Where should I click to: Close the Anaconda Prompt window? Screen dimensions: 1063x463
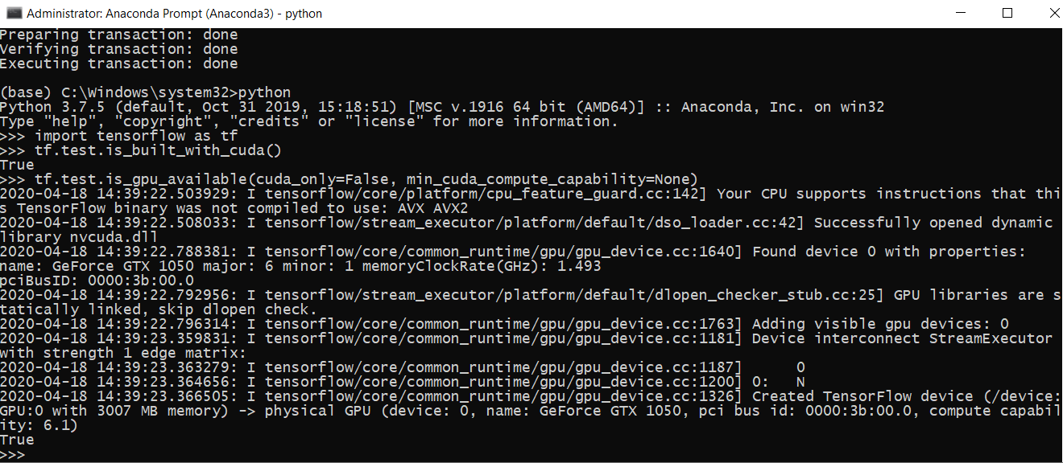[x=1044, y=13]
